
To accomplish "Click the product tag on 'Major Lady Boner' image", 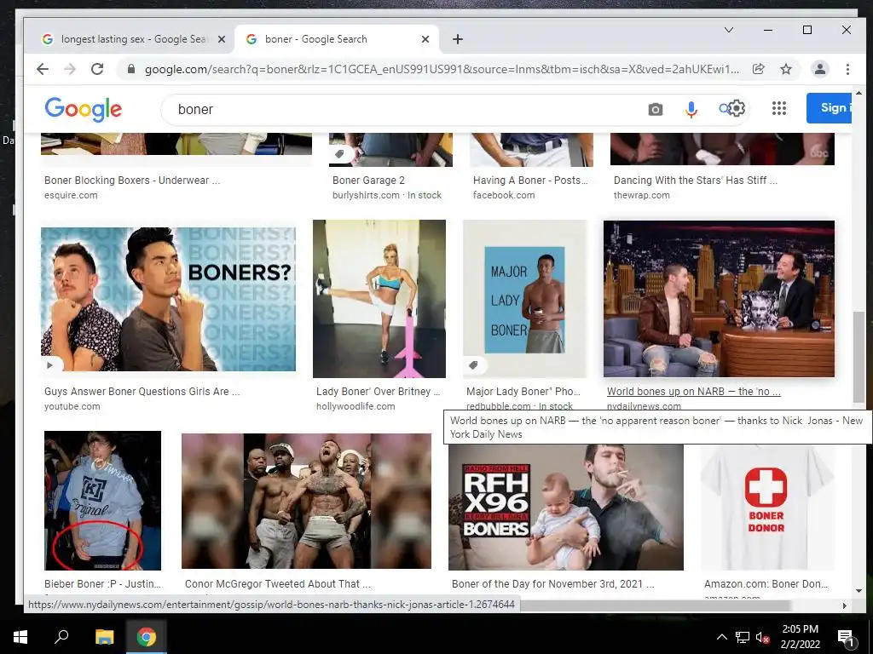I will (473, 365).
